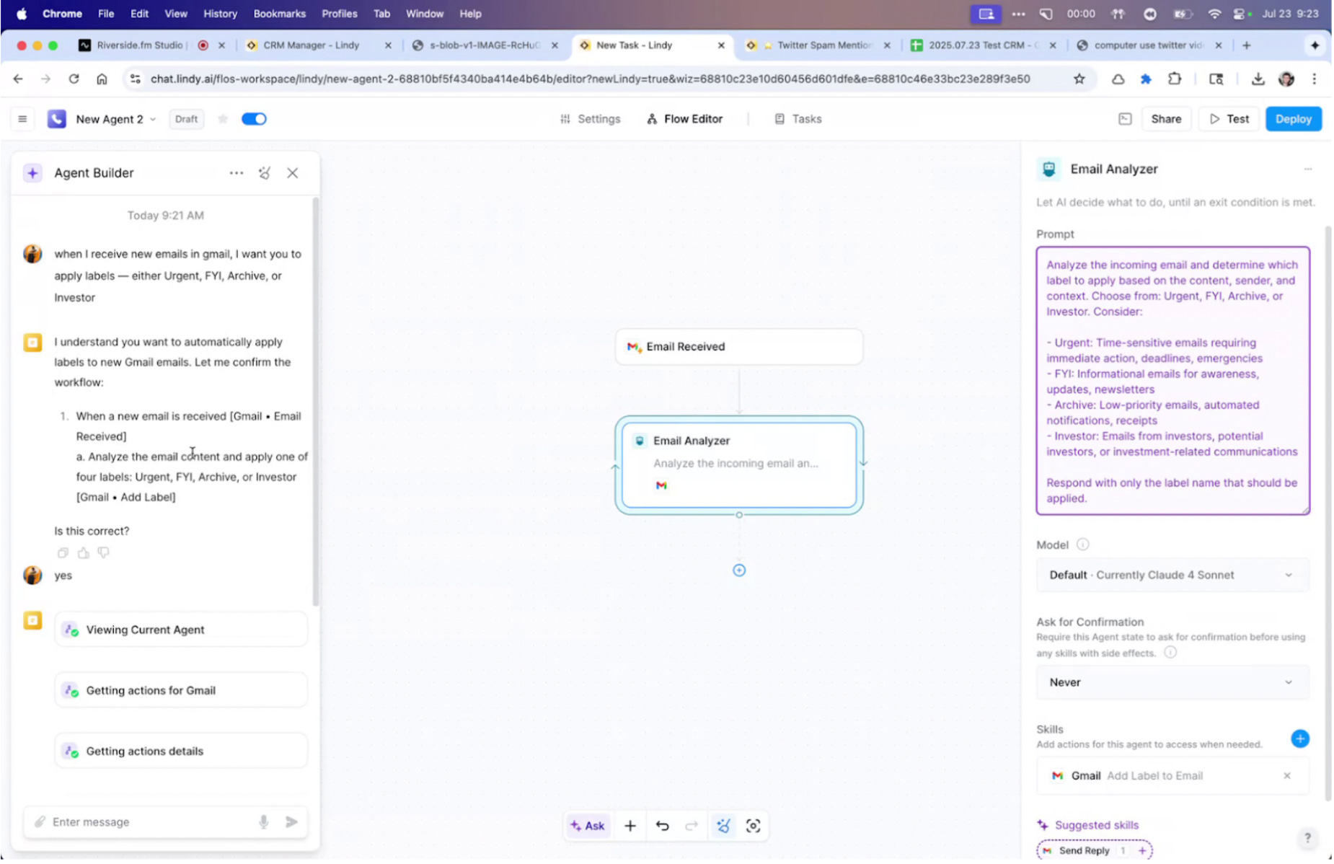
Task: Switch to Twitter Spam Mention browser tab
Action: [825, 45]
